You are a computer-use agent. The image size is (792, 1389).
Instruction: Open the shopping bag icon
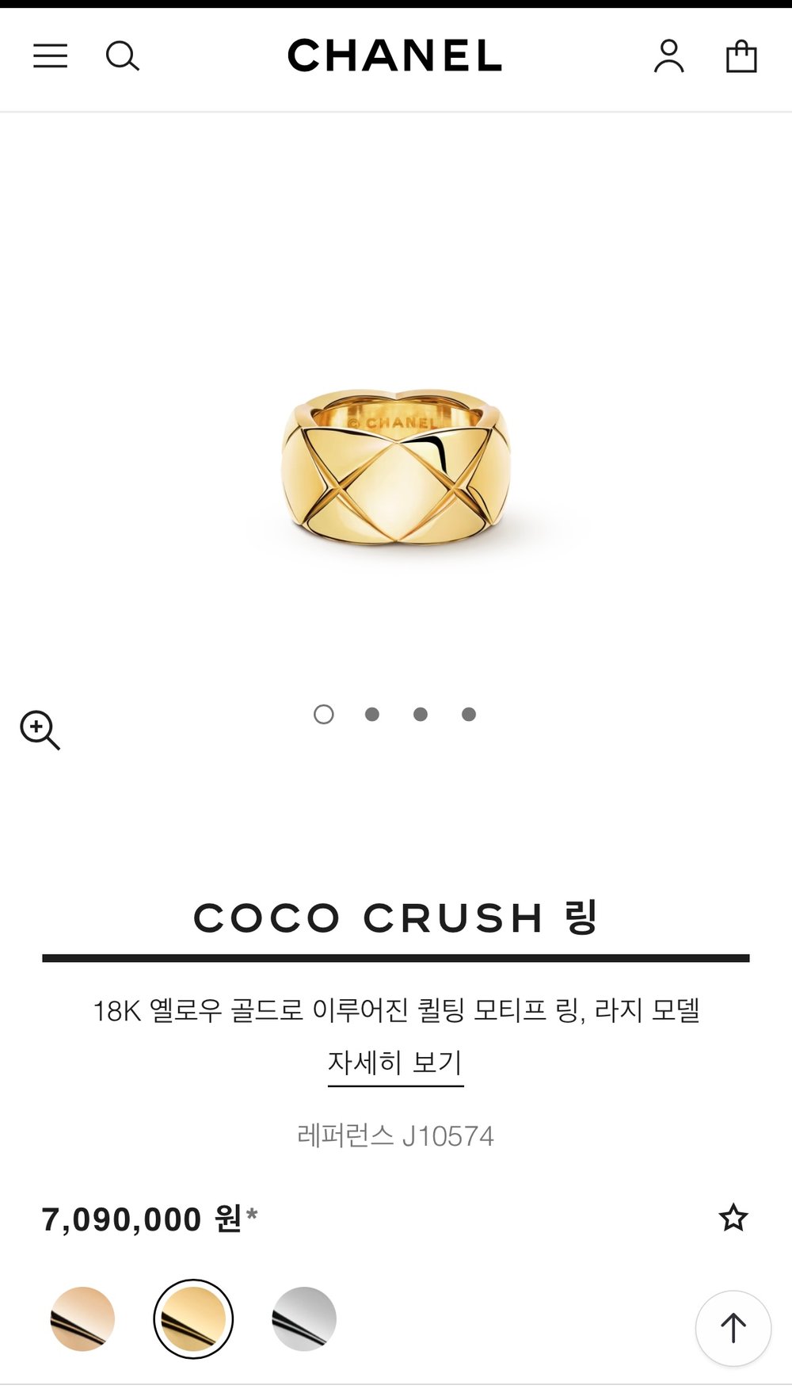tap(741, 56)
